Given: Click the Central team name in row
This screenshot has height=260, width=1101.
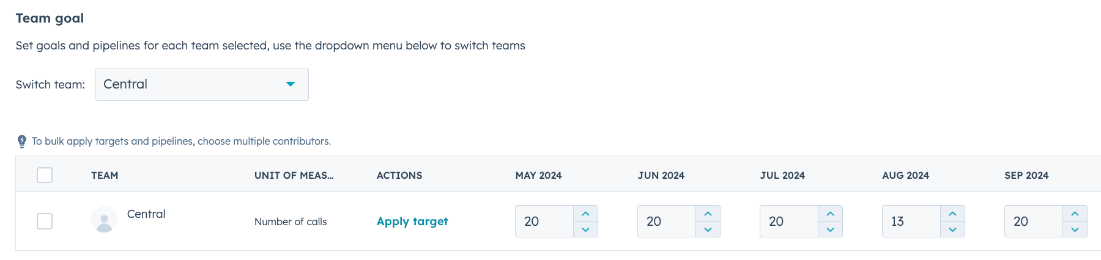Looking at the screenshot, I should tap(146, 214).
